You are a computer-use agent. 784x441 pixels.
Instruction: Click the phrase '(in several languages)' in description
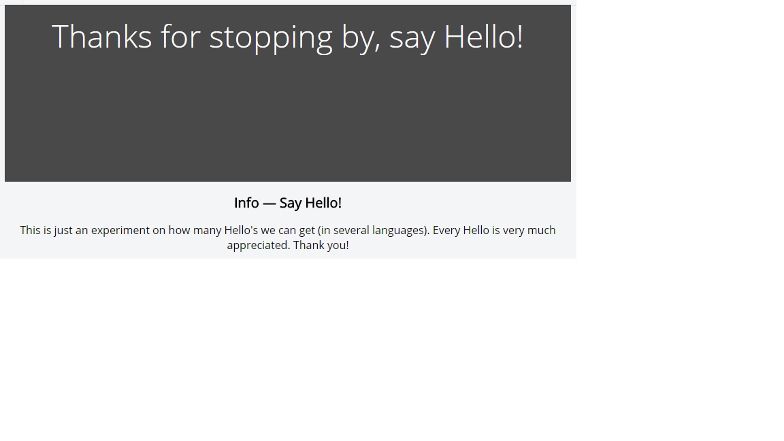[374, 231]
